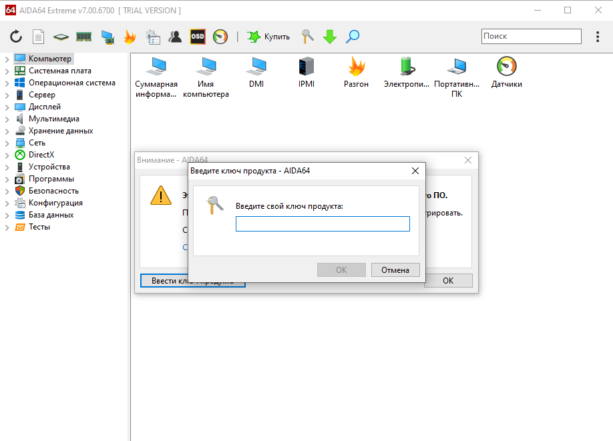The width and height of the screenshot is (613, 441).
Task: Open the memory module toolbar icon
Action: click(83, 37)
